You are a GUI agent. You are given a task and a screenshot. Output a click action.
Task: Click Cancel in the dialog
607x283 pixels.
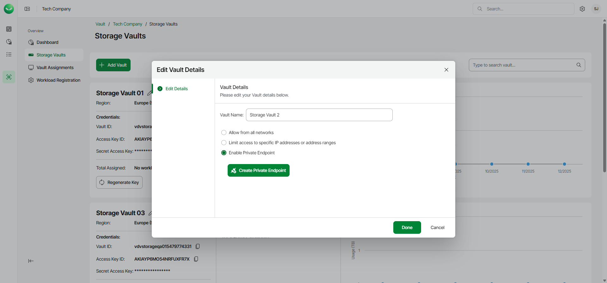tap(437, 227)
